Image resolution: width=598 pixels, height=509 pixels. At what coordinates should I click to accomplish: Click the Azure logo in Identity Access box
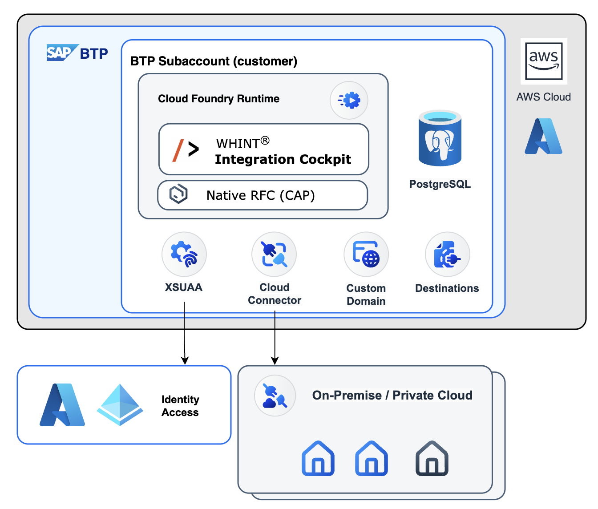[x=62, y=405]
